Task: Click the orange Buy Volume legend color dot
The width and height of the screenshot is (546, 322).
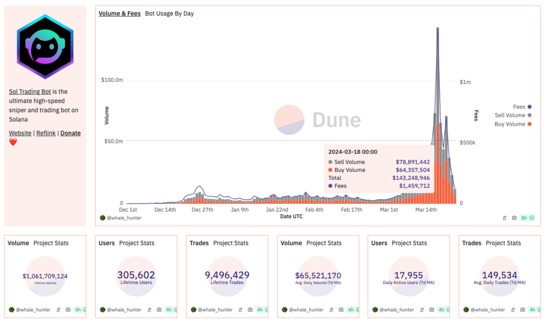Action: click(x=530, y=124)
